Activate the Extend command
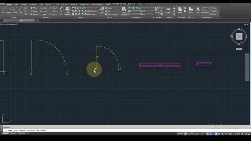251x141 pixels. coord(53,8)
